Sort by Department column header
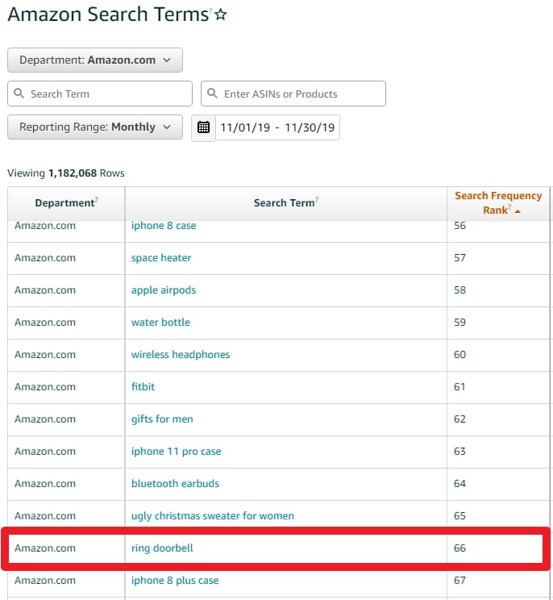The image size is (553, 600). coord(66,202)
